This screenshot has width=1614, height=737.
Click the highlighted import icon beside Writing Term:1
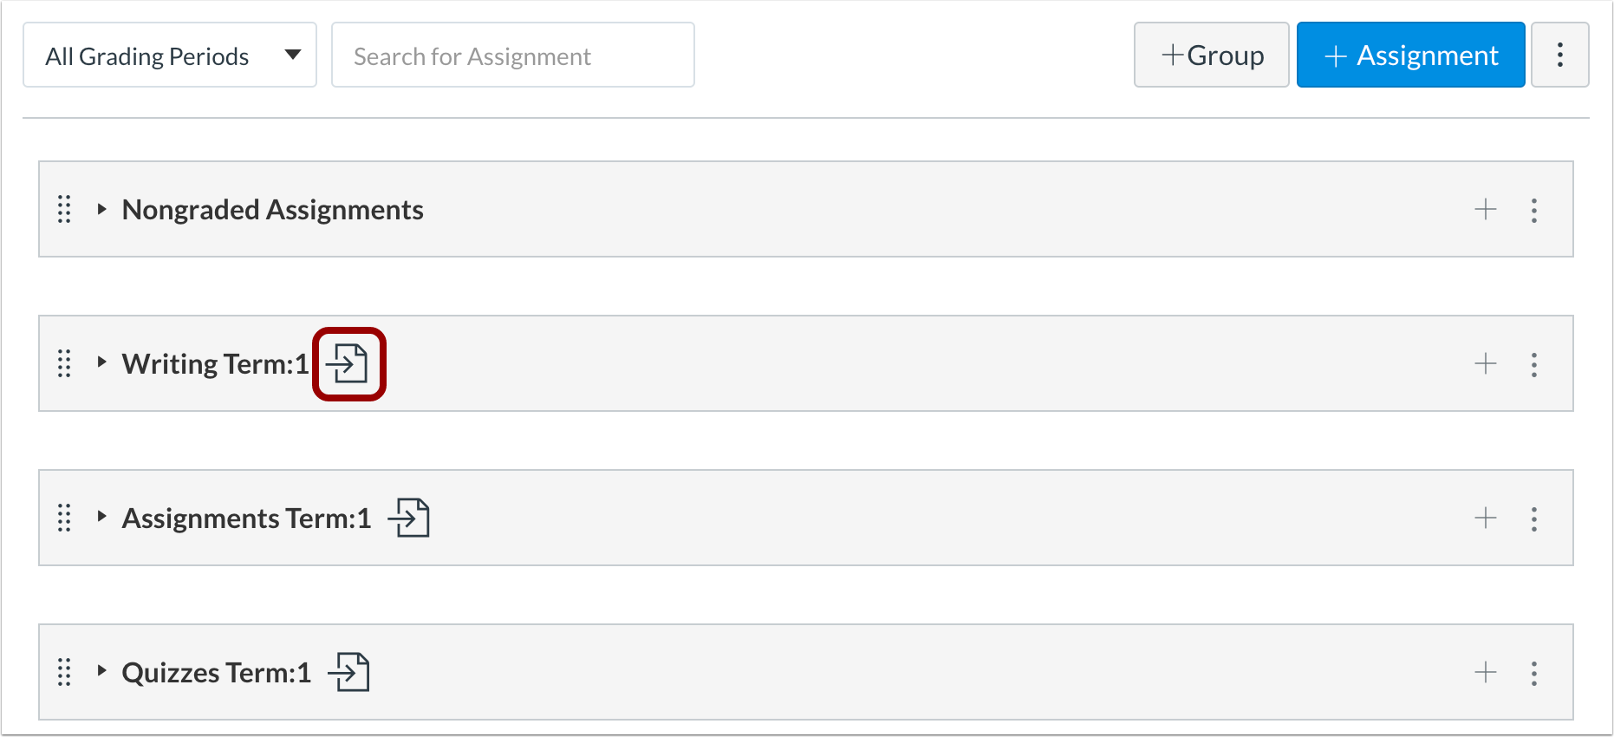click(x=349, y=363)
